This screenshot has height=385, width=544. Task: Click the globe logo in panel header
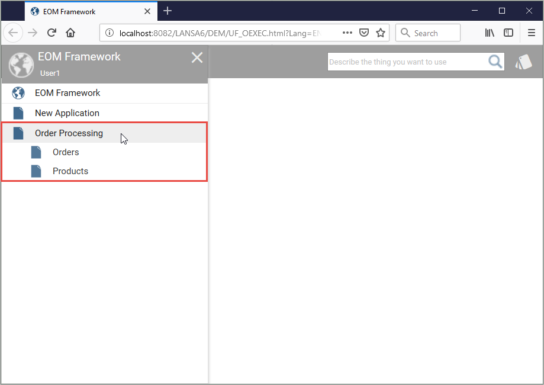tap(21, 65)
